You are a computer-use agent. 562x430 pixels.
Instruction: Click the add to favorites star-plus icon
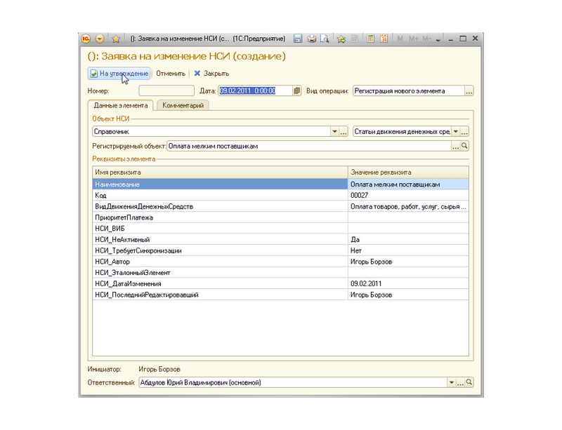click(x=341, y=39)
